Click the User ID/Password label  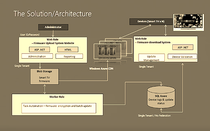[x=30, y=35]
